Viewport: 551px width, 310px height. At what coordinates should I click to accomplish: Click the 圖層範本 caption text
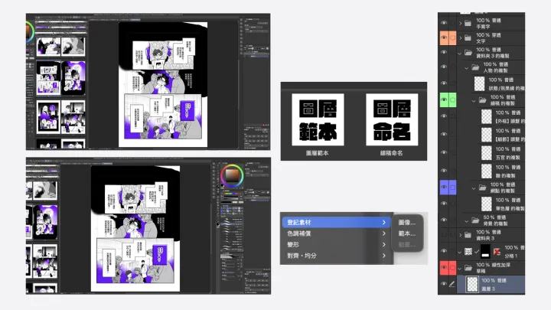click(317, 153)
